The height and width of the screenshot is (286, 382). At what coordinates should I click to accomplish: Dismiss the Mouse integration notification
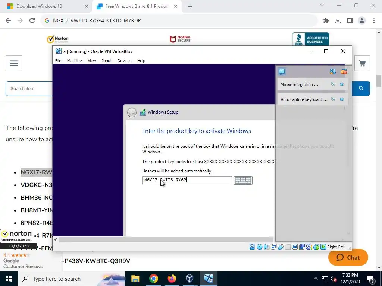pos(342,84)
